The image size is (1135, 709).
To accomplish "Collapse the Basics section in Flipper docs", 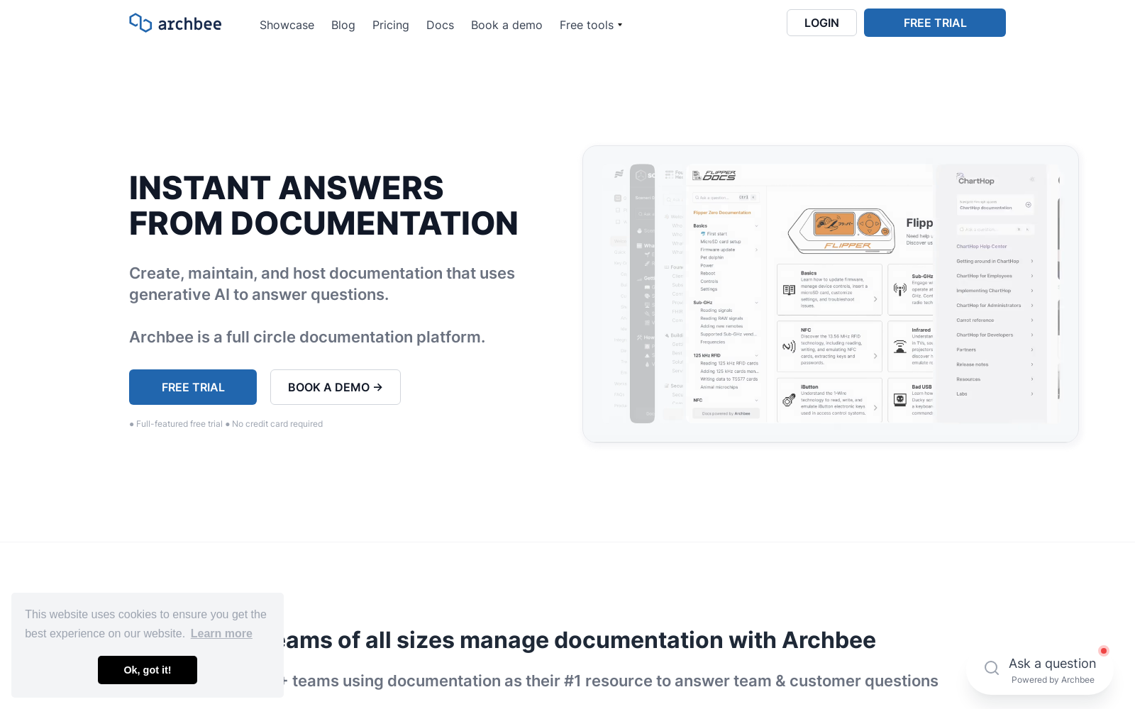I will tap(756, 225).
